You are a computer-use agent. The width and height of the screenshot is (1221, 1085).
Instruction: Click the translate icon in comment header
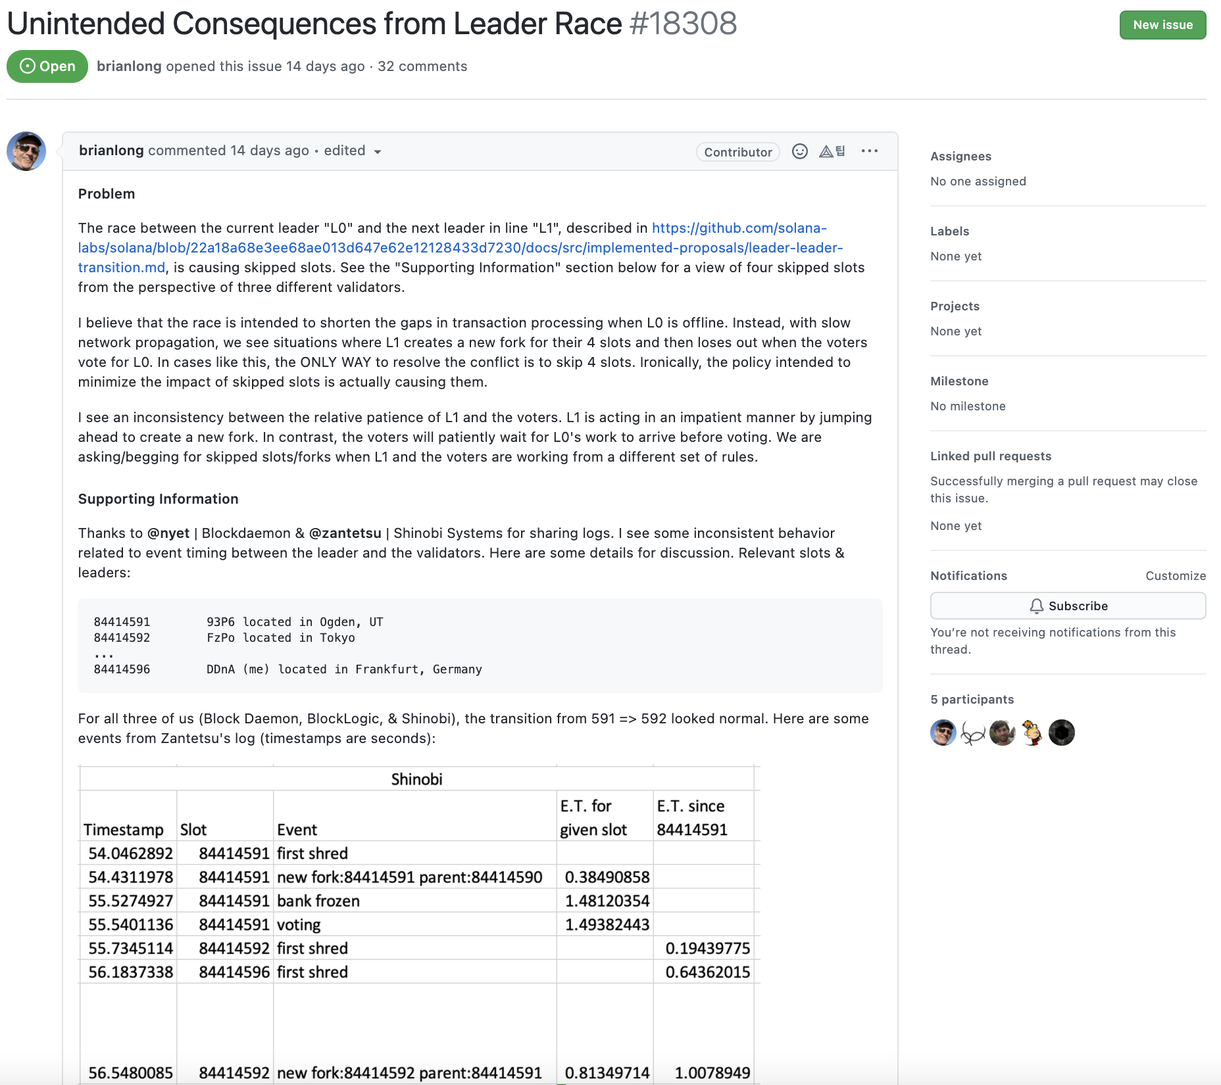(x=832, y=151)
